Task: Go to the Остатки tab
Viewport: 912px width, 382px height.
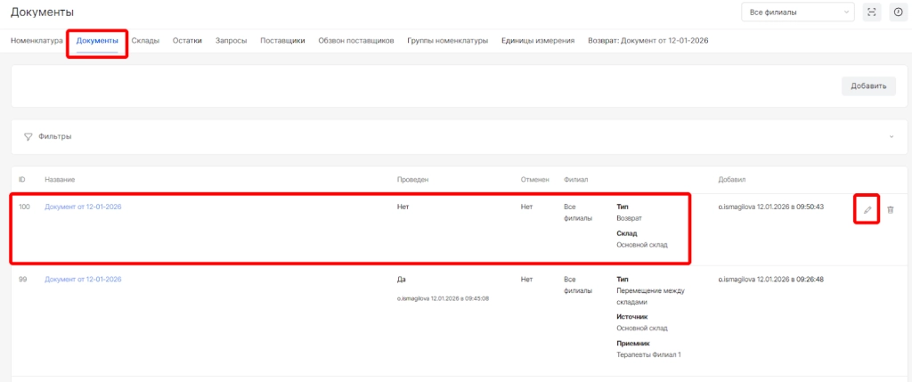Action: tap(187, 41)
